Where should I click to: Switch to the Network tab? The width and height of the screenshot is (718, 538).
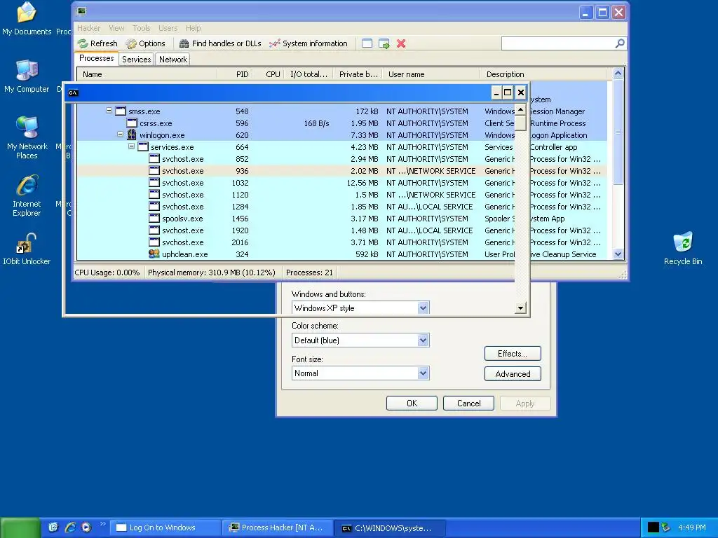click(x=173, y=60)
